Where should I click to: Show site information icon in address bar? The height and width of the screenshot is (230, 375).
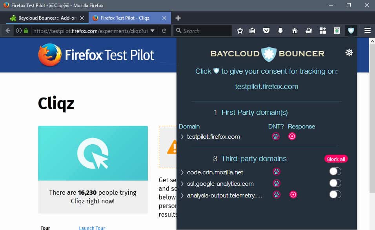tap(19, 31)
